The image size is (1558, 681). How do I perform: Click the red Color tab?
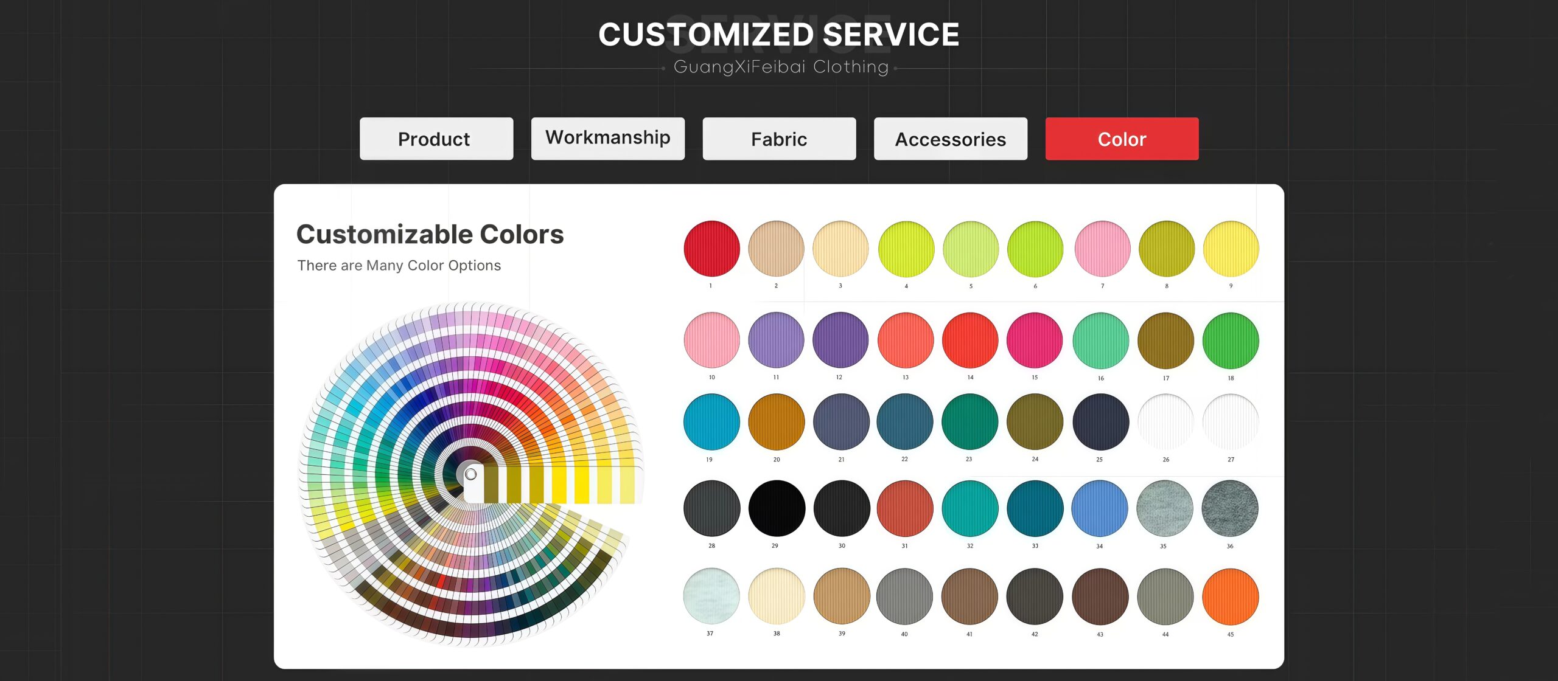click(1122, 139)
